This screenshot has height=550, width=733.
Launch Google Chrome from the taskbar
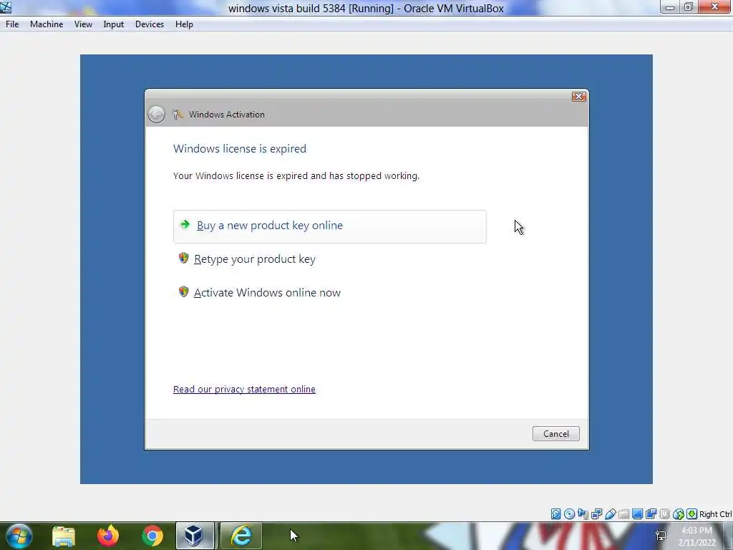click(x=152, y=536)
